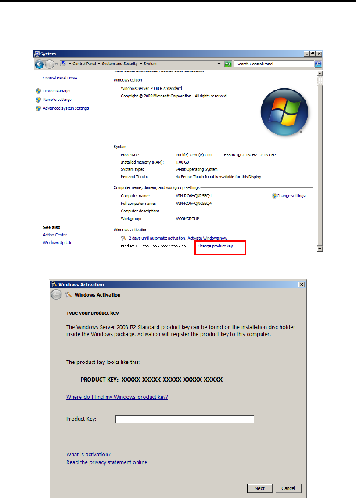Click the System window scrollbar up arrow
Viewport: 356px width, 498px height.
(320, 73)
